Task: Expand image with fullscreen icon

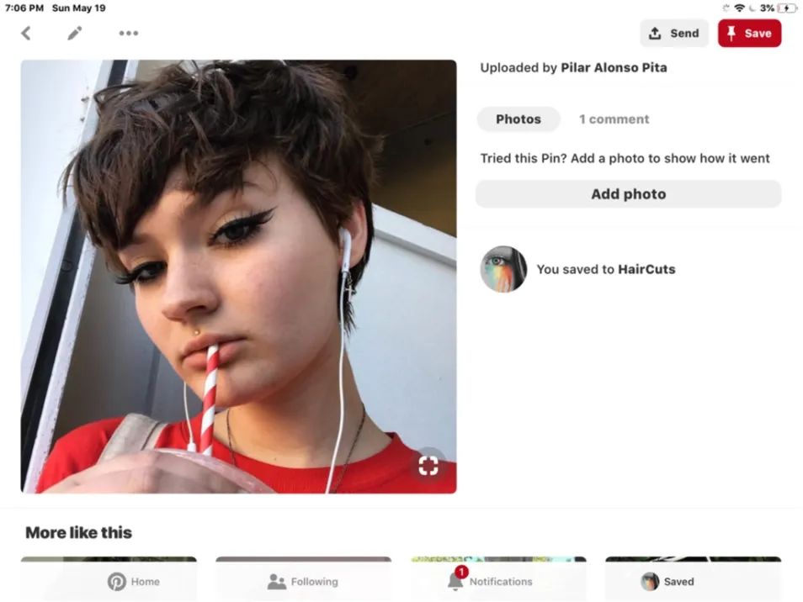Action: [x=428, y=466]
